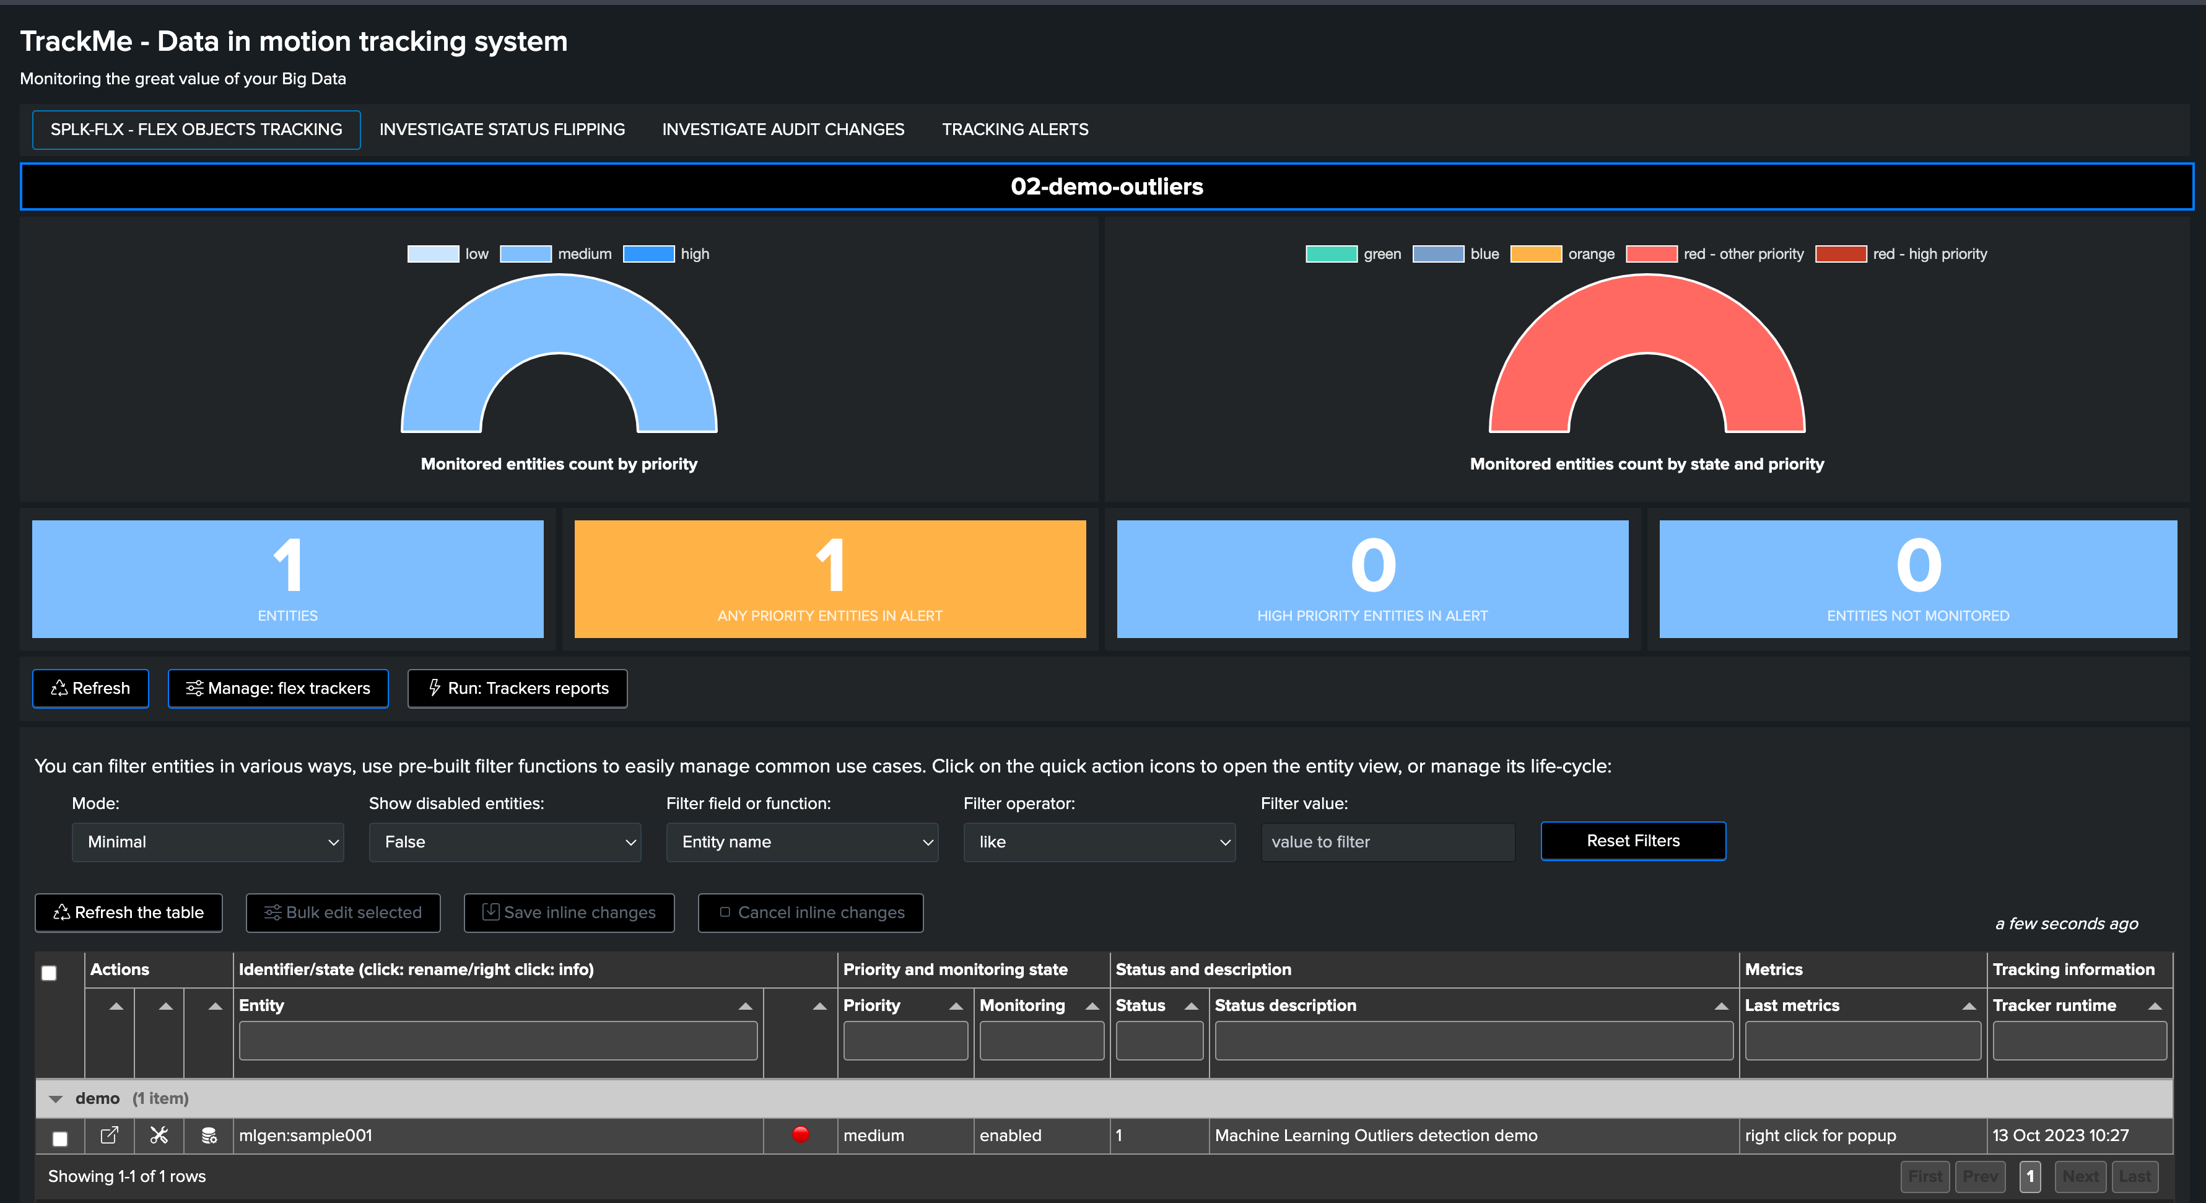The image size is (2206, 1203).
Task: Sort Priority column with its arrow icon
Action: [956, 1006]
